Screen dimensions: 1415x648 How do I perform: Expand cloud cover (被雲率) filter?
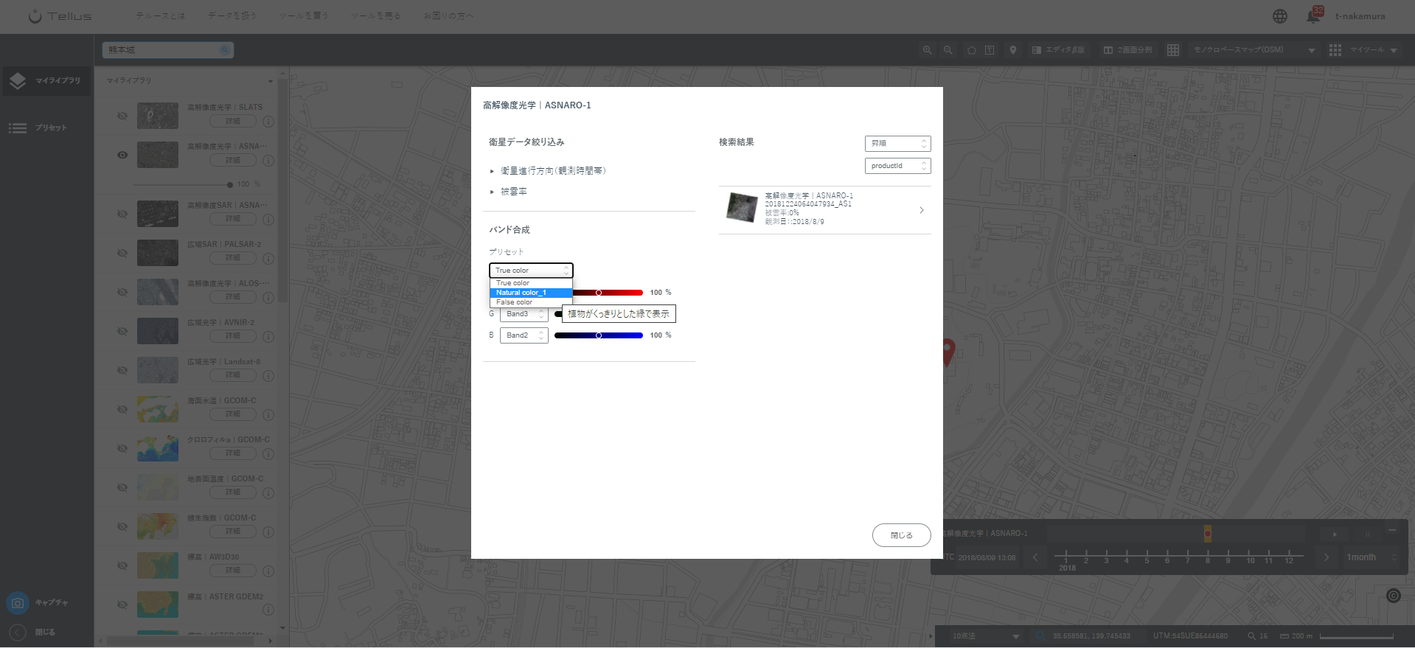tap(509, 192)
